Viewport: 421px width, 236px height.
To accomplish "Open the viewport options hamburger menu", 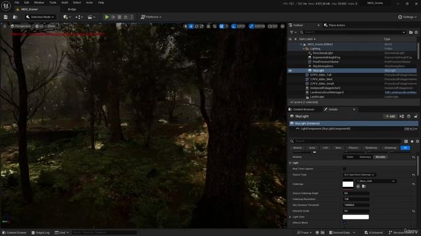I will [x=5, y=26].
